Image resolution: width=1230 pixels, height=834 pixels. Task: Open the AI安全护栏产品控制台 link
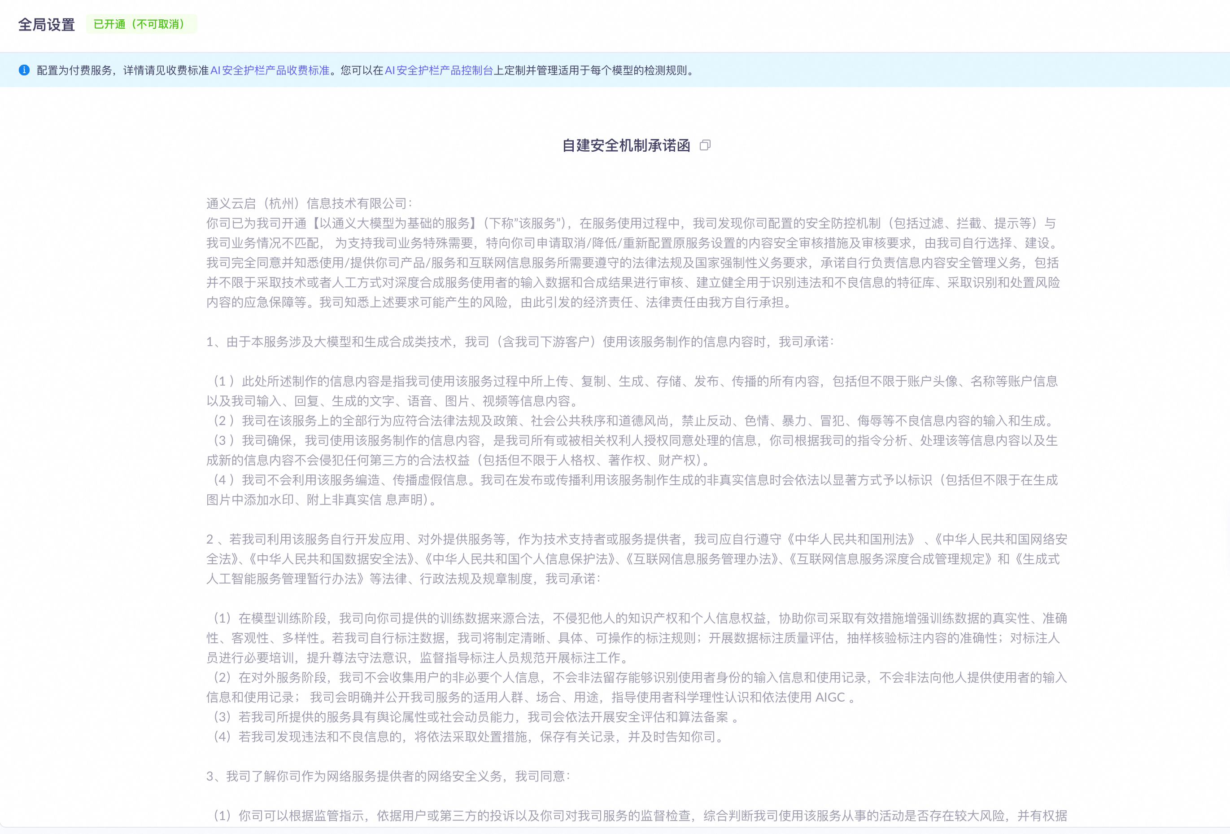(x=438, y=70)
